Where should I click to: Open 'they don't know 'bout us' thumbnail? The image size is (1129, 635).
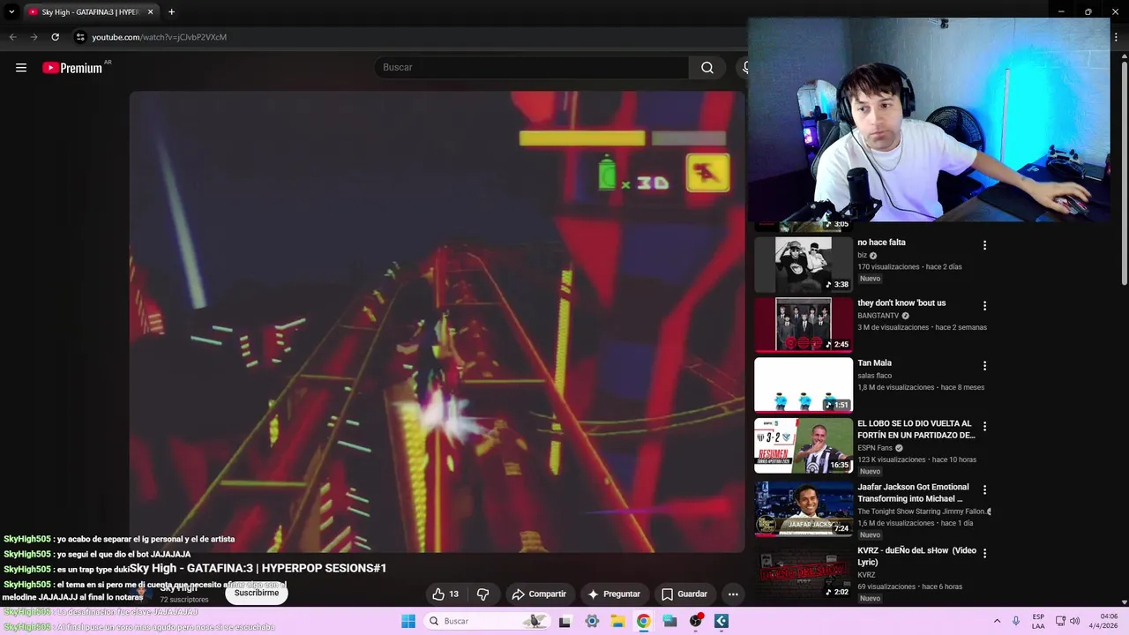(x=804, y=325)
